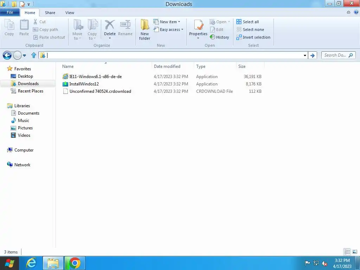Viewport: 360px width, 270px height.
Task: Click Select all in ribbon
Action: coord(248,22)
